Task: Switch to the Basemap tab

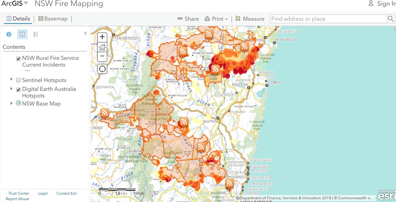Action: [53, 19]
